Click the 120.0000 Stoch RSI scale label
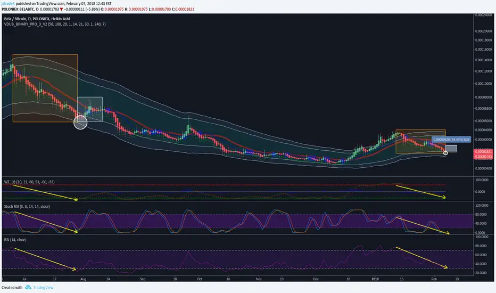This screenshot has width=496, height=293. pos(482,205)
